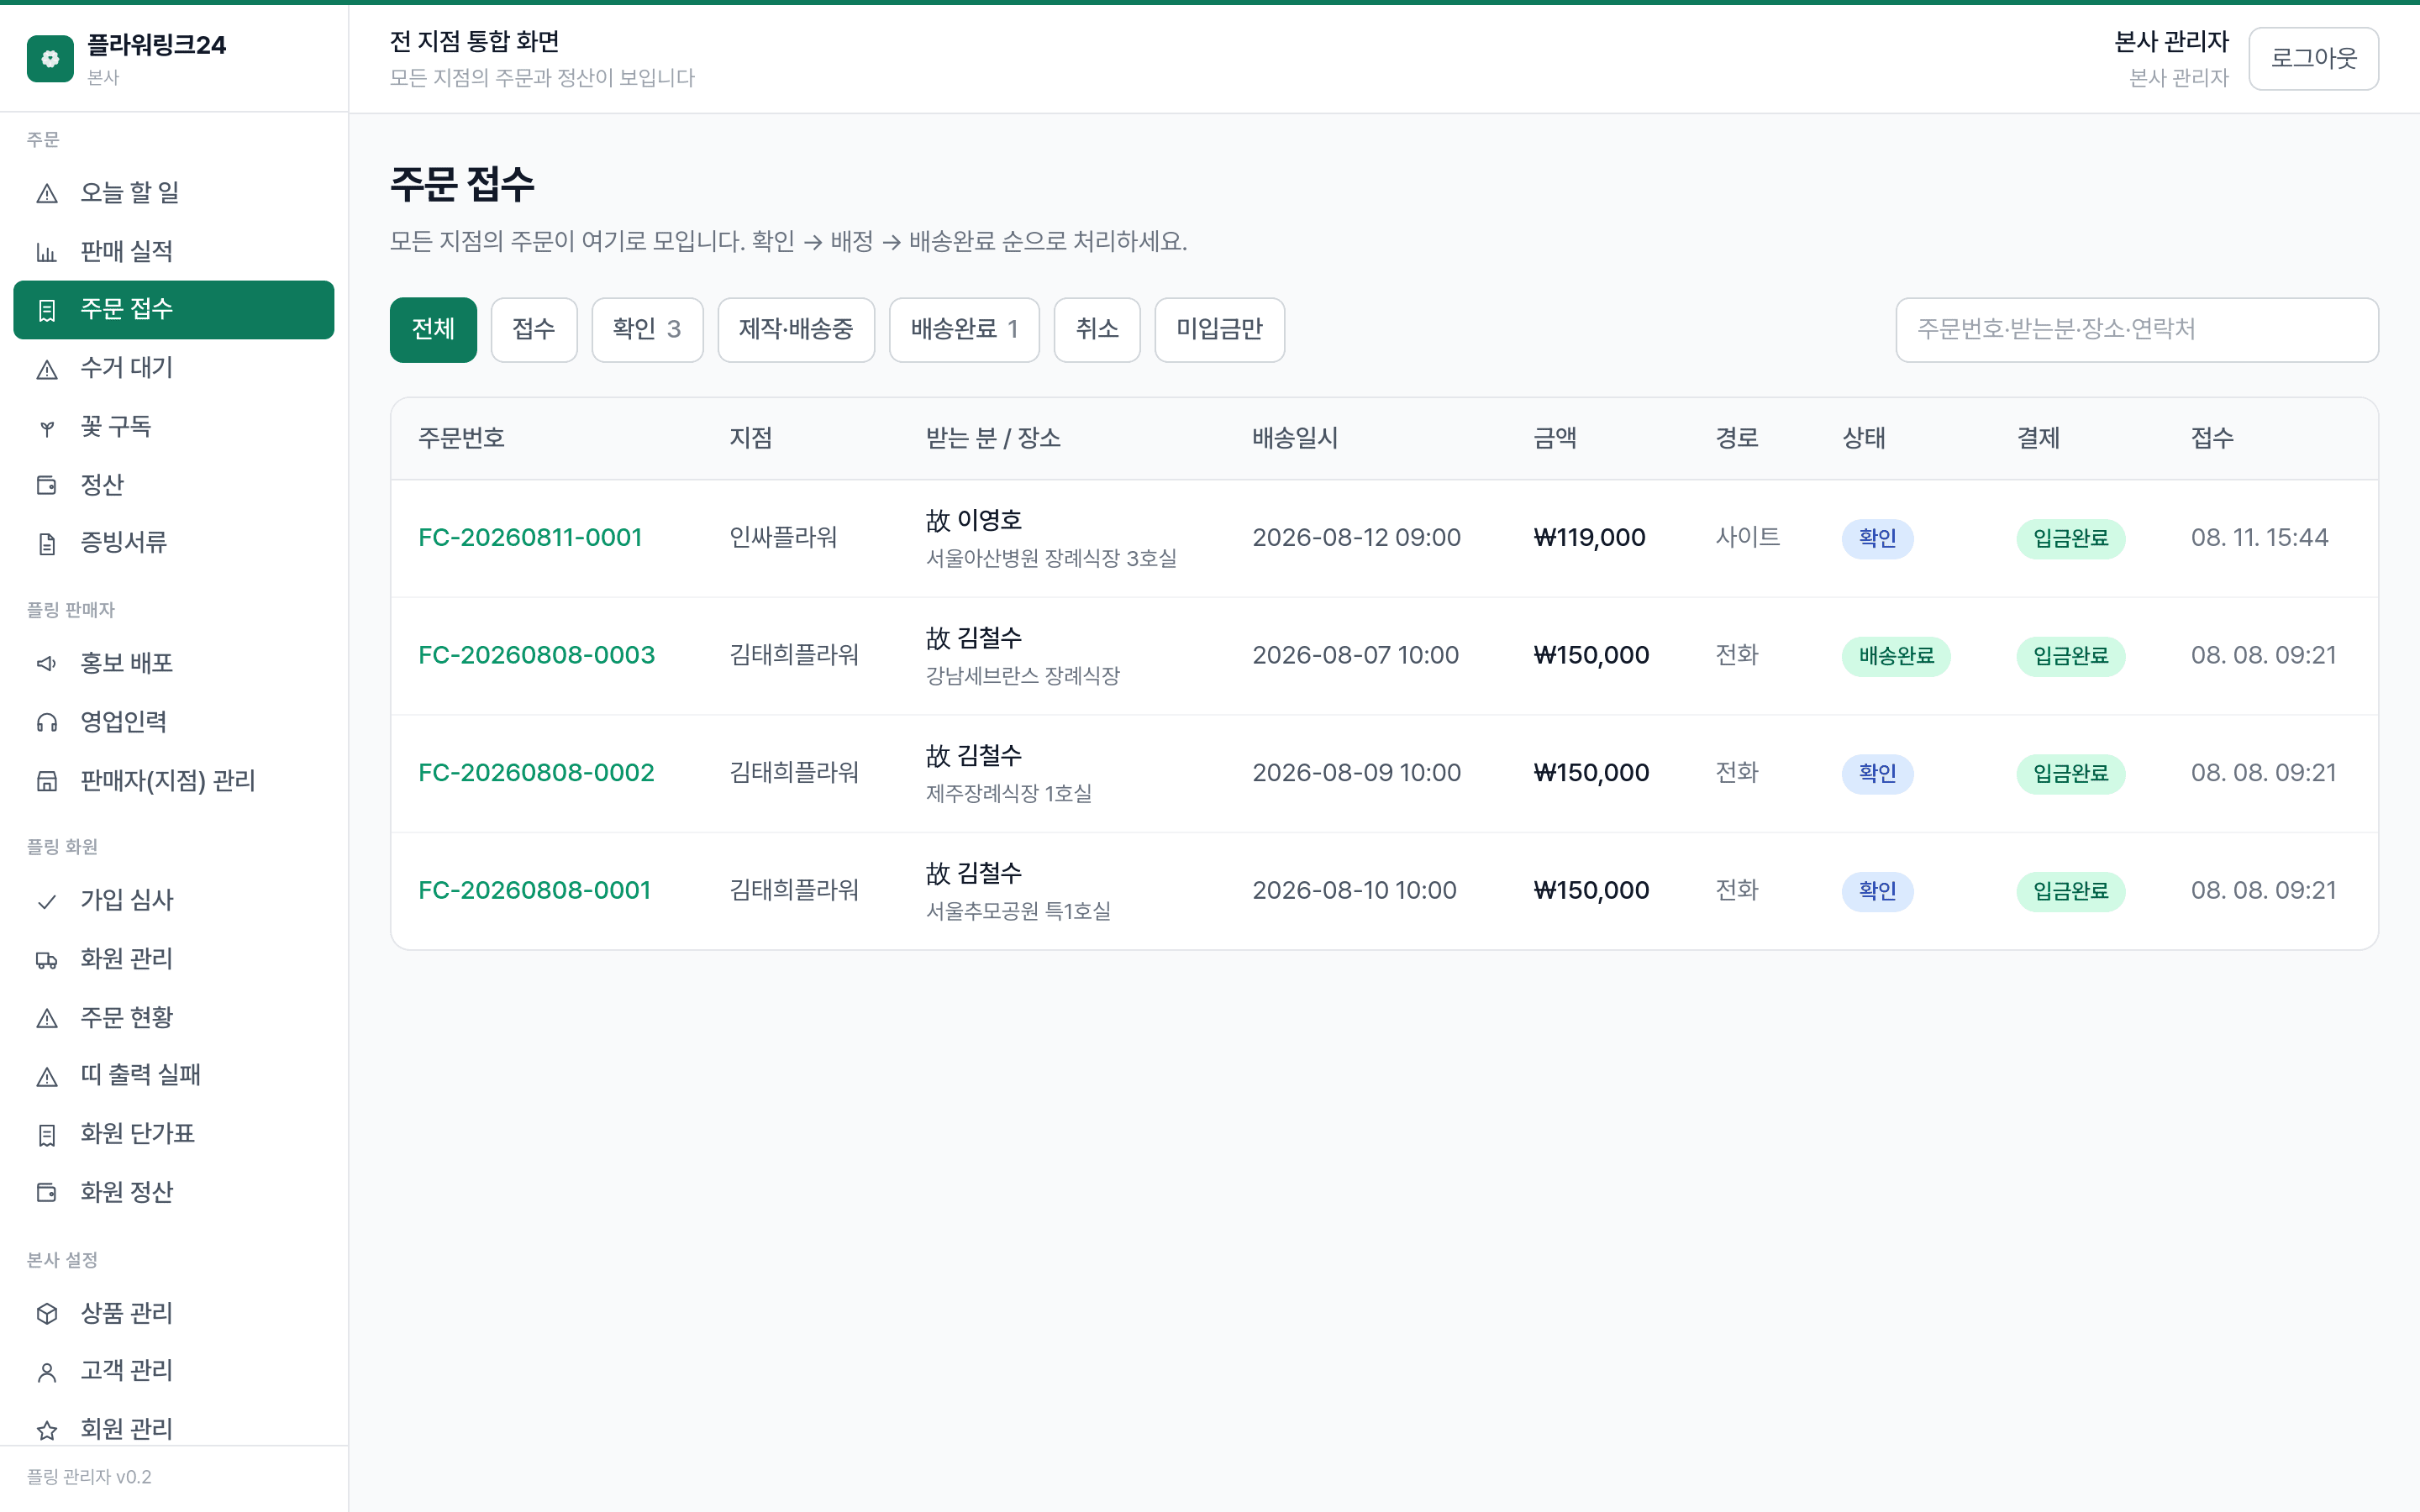Viewport: 2420px width, 1512px height.
Task: Open 주문 현황 sidebar menu
Action: [x=174, y=1018]
